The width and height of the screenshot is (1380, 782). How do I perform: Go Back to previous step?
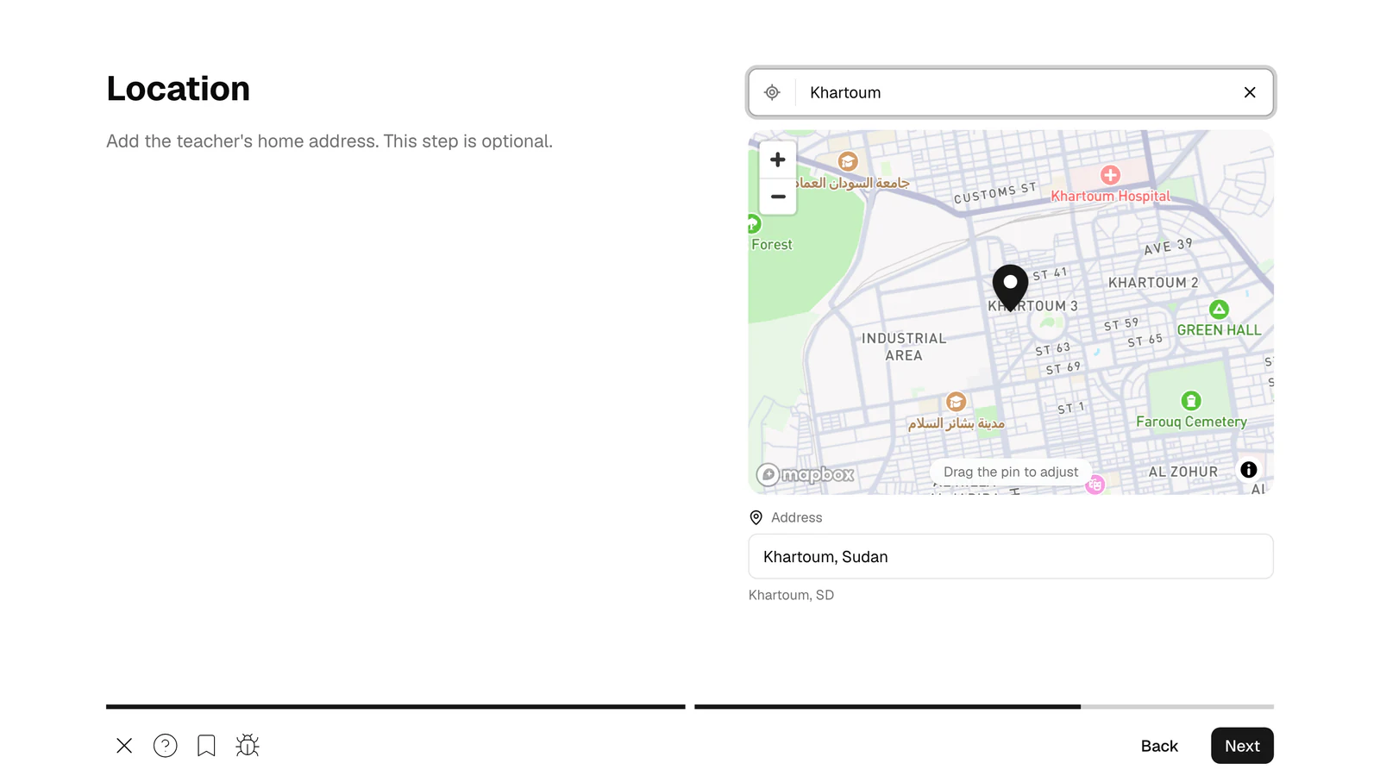click(1159, 746)
